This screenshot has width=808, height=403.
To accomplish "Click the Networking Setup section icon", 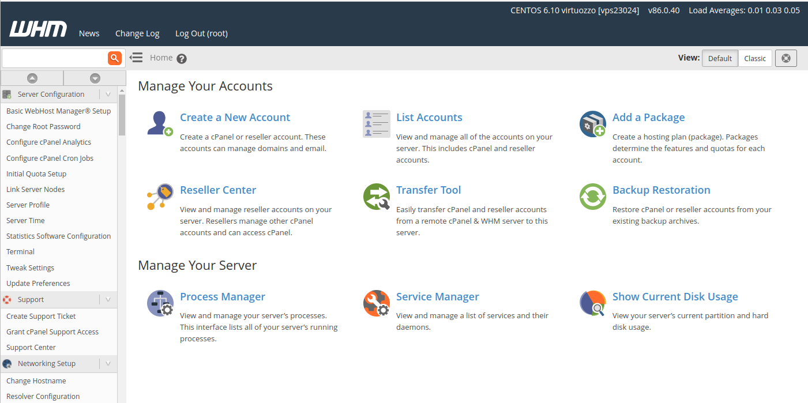I will coord(7,364).
